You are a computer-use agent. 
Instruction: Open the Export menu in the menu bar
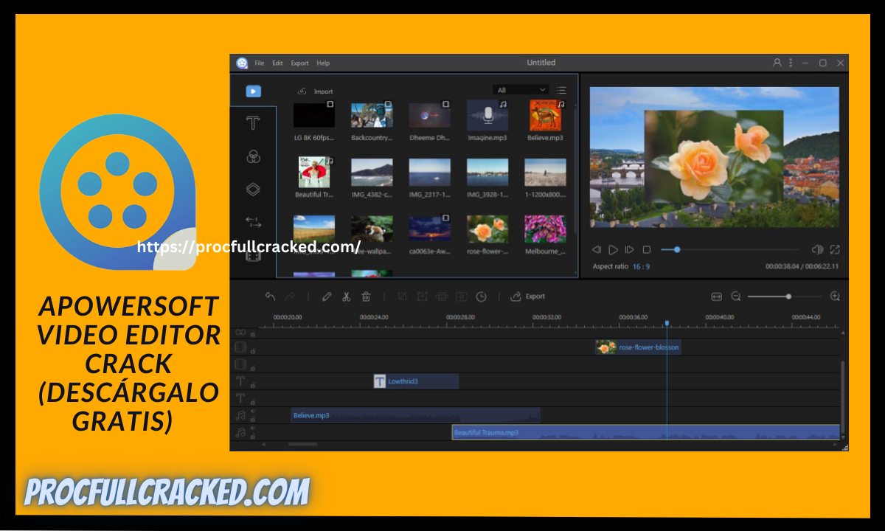[x=299, y=63]
